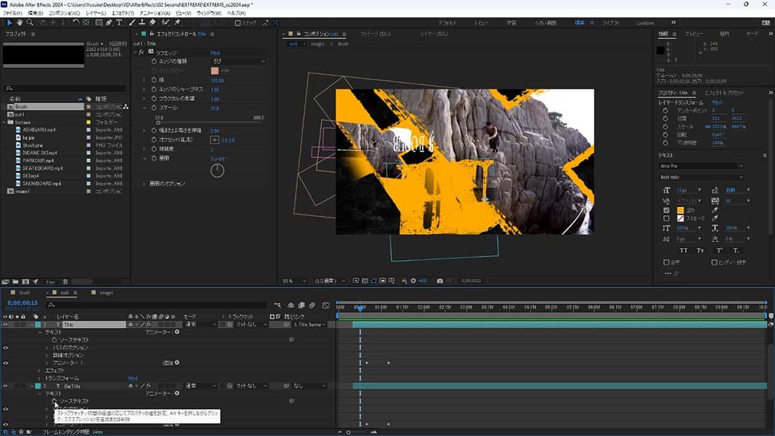Viewport: 775px width, 436px height.
Task: Click the fill color eyedropper icon
Action: pos(715,210)
